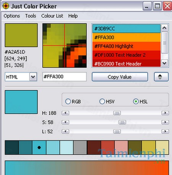This screenshot has width=172, height=175.
Task: Click the colour code field showing #FFA300
Action: click(x=65, y=77)
